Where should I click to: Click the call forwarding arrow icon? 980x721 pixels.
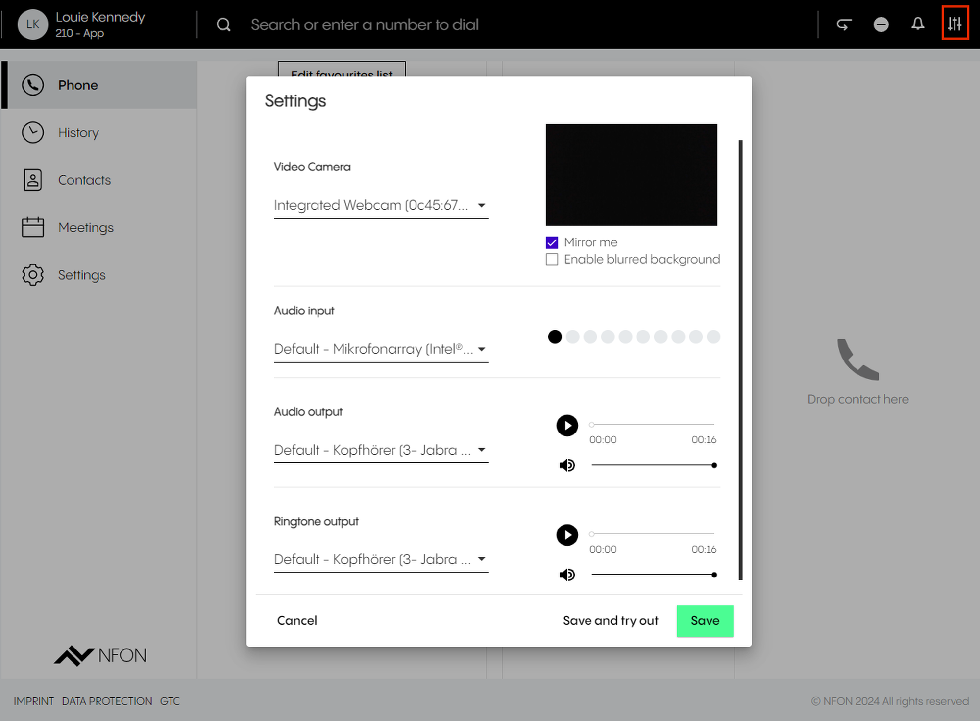pos(844,24)
